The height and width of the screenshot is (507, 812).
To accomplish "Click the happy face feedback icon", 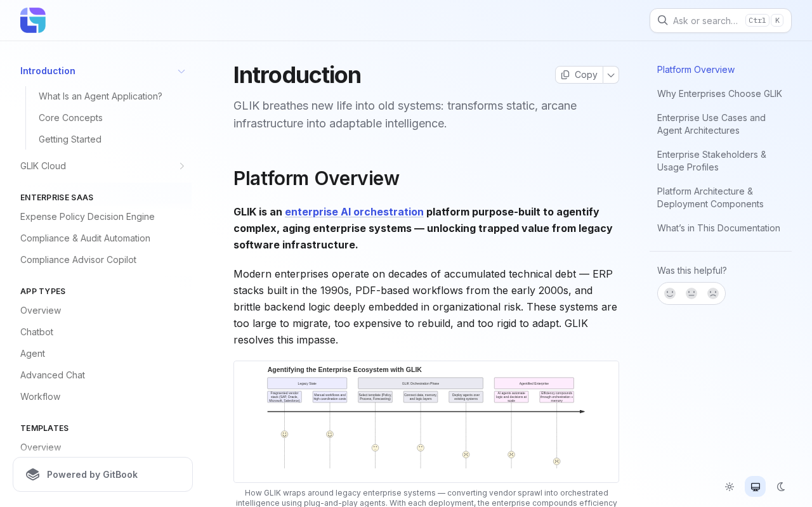I will 670,293.
